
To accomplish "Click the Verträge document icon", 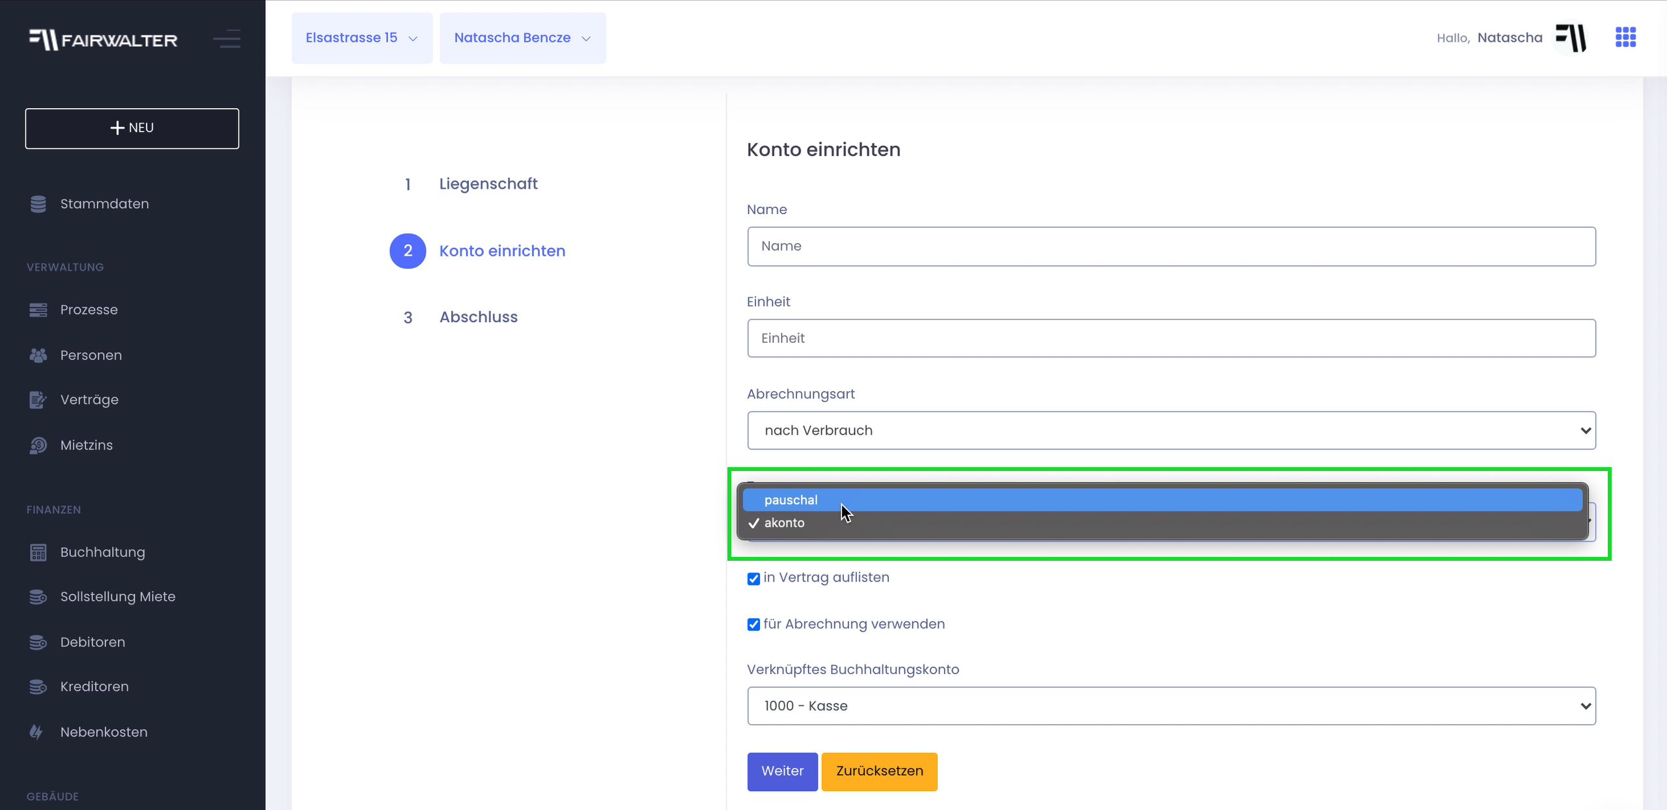I will coord(38,399).
